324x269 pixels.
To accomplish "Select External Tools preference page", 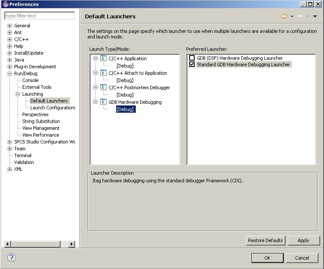I will coord(37,87).
